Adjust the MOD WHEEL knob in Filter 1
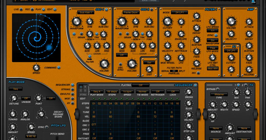 tap(167, 58)
